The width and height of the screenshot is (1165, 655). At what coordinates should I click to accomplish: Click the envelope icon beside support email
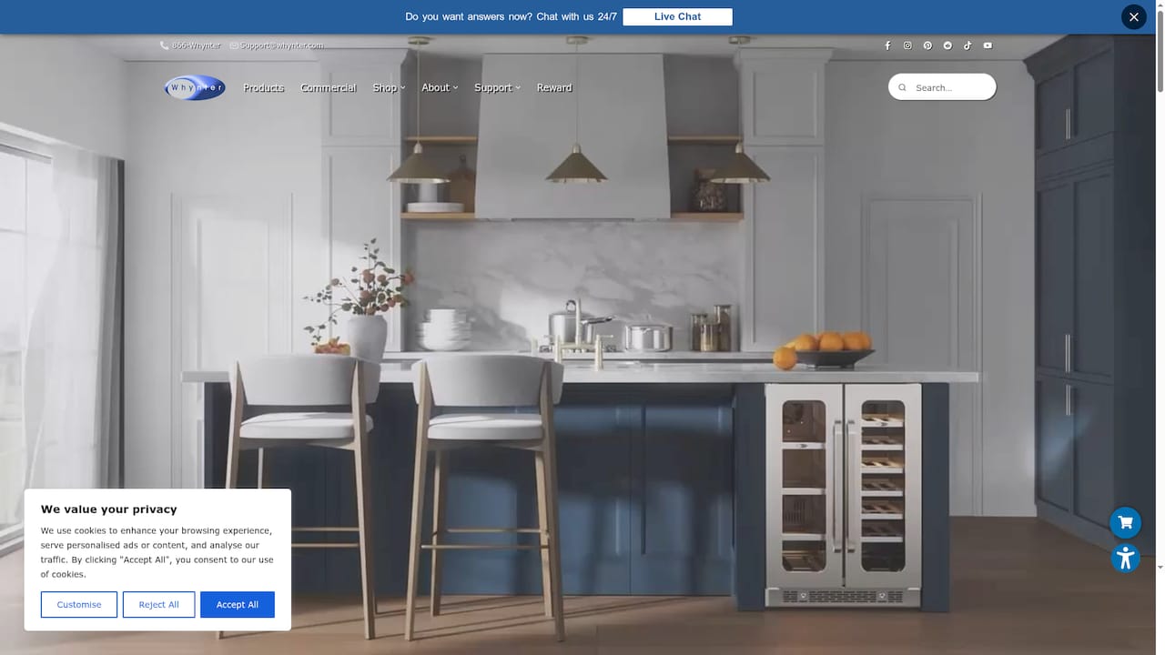234,45
